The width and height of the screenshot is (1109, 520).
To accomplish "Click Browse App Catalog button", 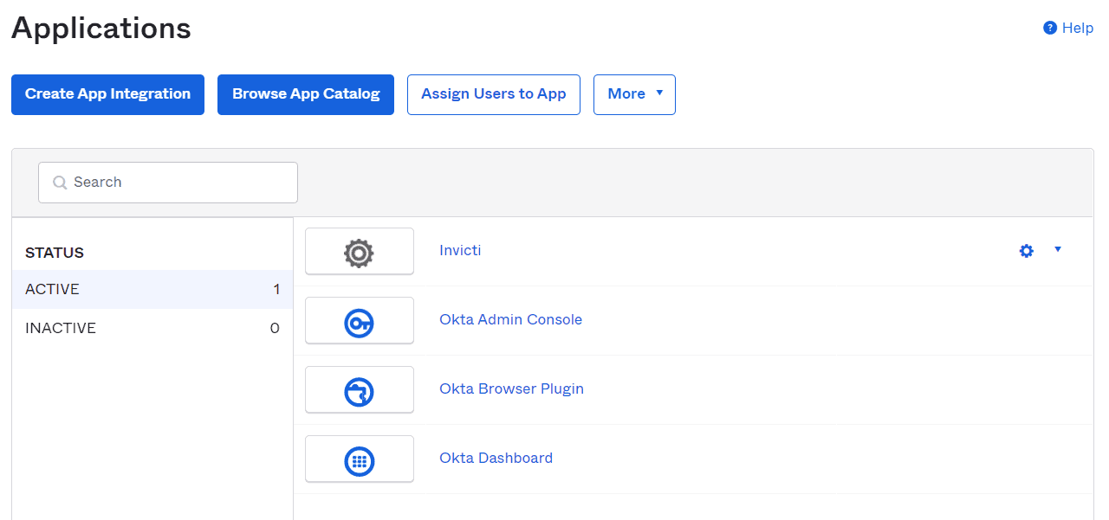I will click(306, 94).
